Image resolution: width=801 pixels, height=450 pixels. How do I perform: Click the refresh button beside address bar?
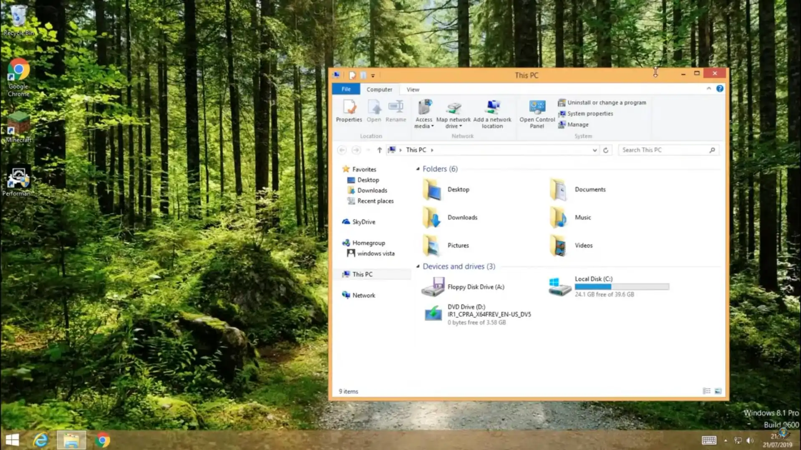606,150
